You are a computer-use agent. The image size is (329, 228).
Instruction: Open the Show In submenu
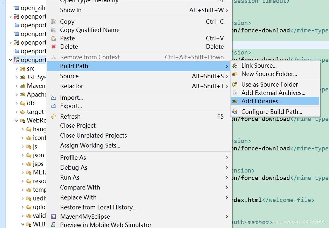click(139, 10)
